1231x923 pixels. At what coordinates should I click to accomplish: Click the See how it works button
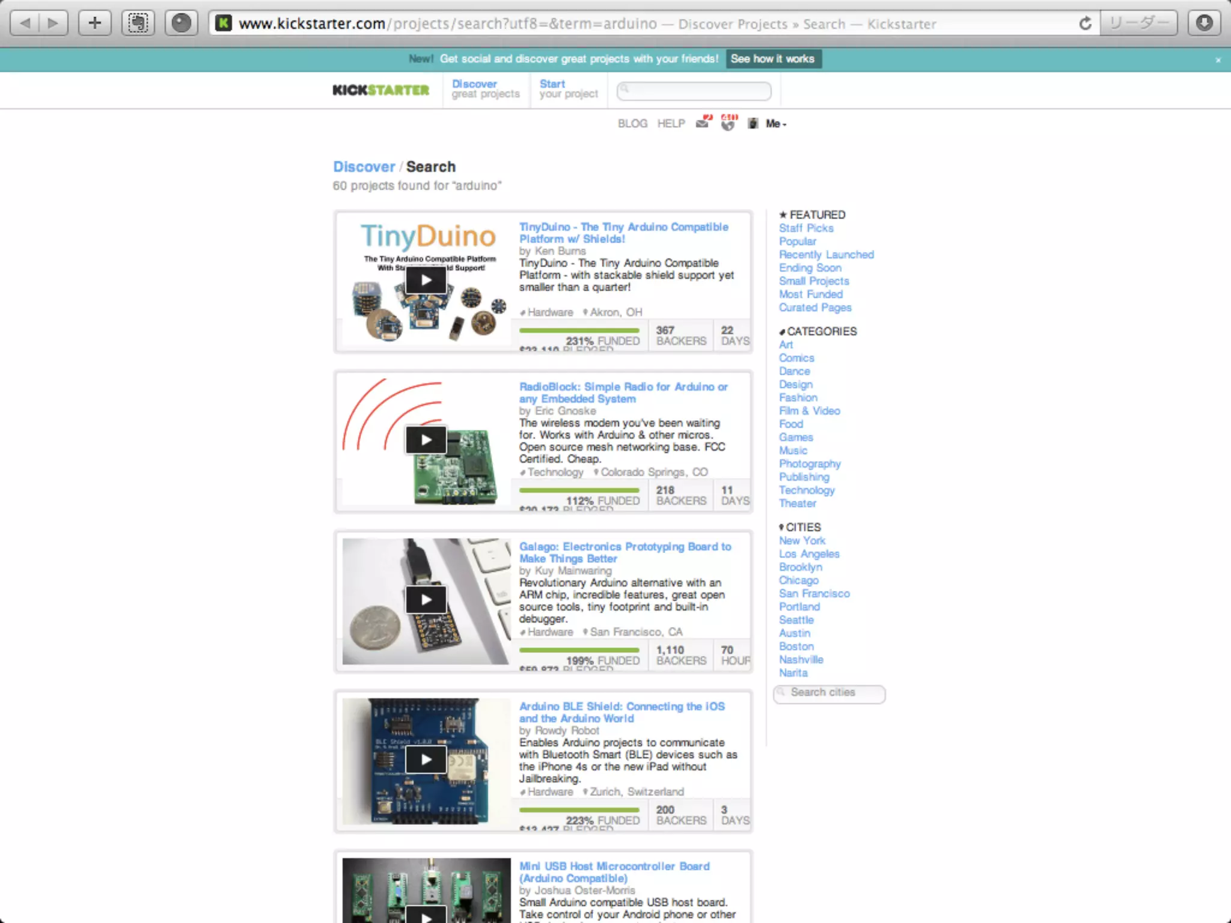pos(772,59)
